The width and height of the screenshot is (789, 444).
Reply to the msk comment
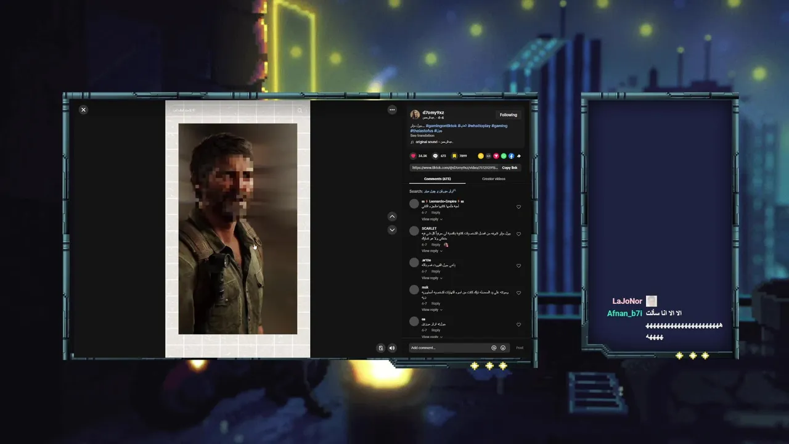(x=436, y=303)
